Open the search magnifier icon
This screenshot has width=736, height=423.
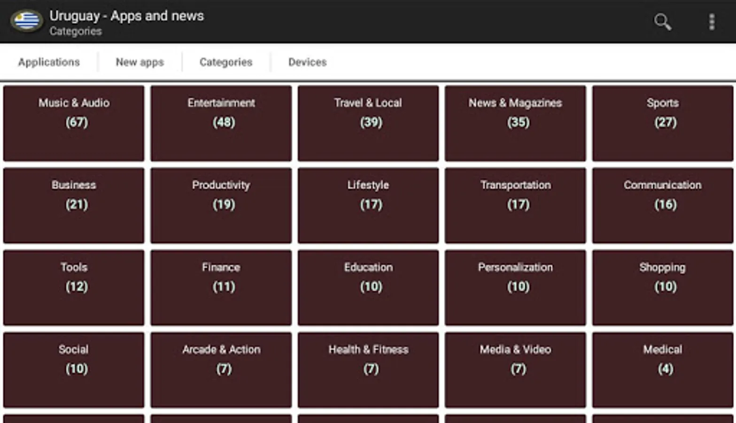(x=663, y=22)
